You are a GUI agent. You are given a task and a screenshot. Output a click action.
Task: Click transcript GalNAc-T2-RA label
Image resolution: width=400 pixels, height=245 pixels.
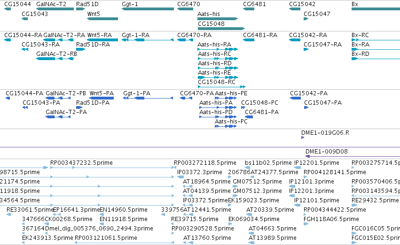[x=64, y=35]
